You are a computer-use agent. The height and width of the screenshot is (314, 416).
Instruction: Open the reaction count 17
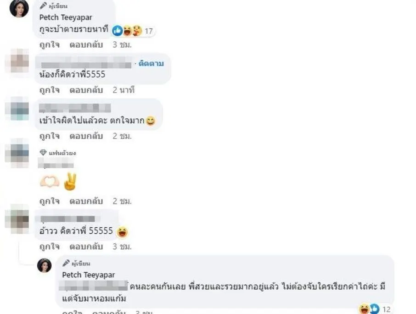(149, 31)
